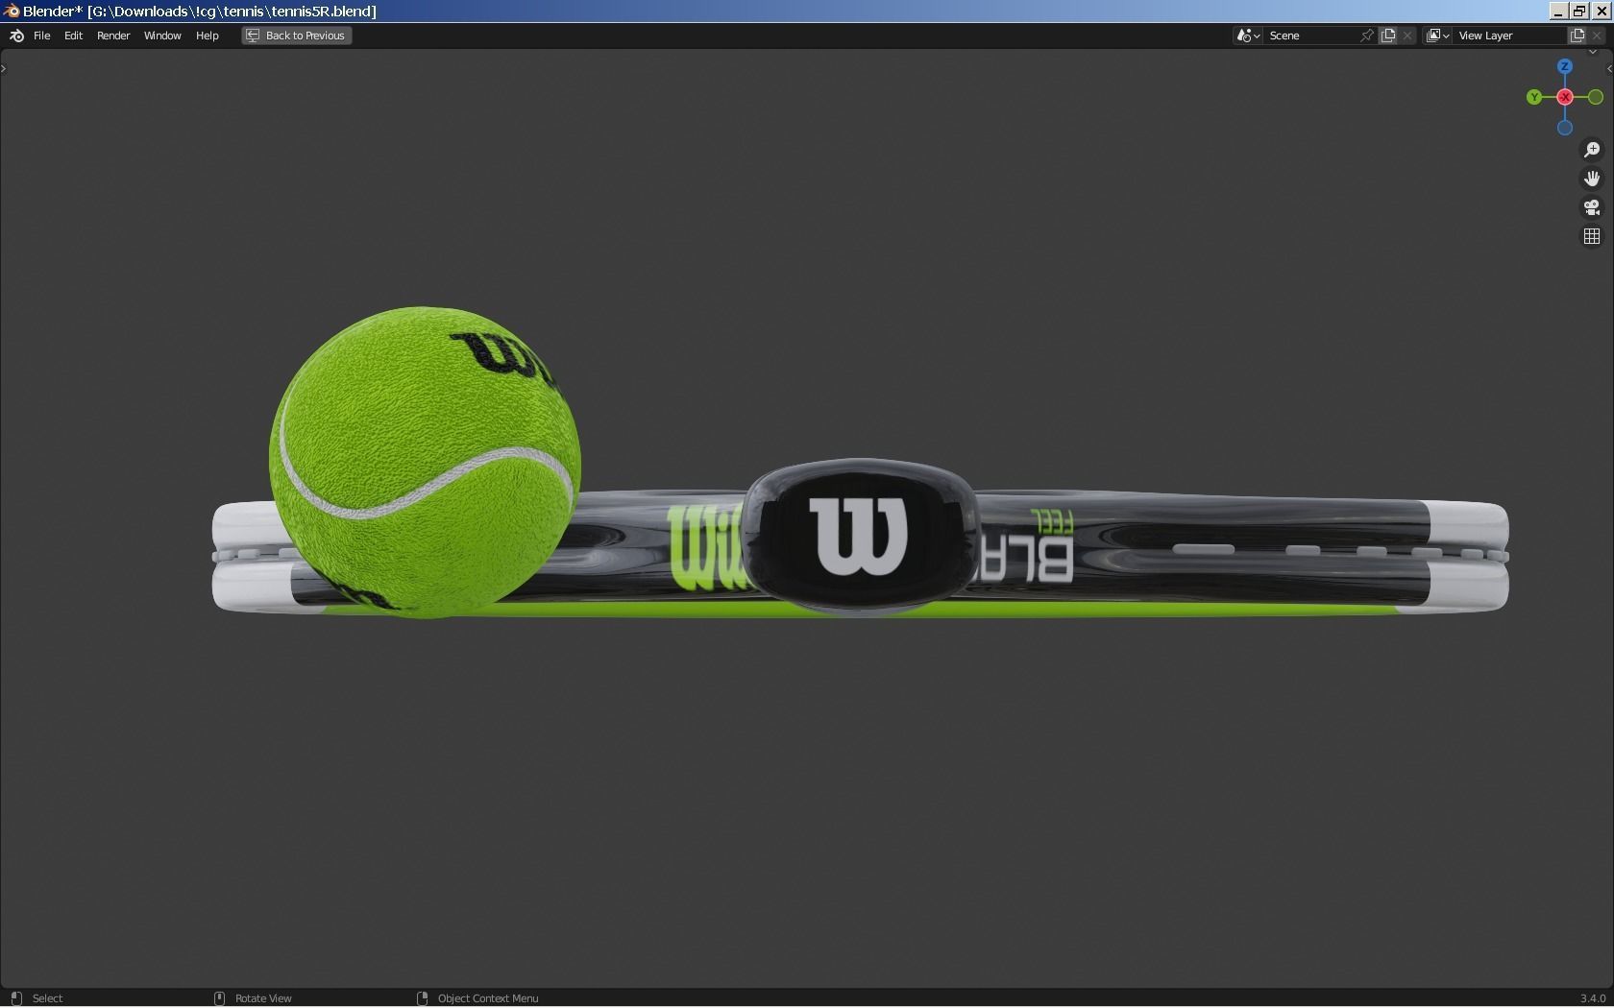Open the Help menu
Image resolution: width=1614 pixels, height=1008 pixels.
(x=208, y=36)
